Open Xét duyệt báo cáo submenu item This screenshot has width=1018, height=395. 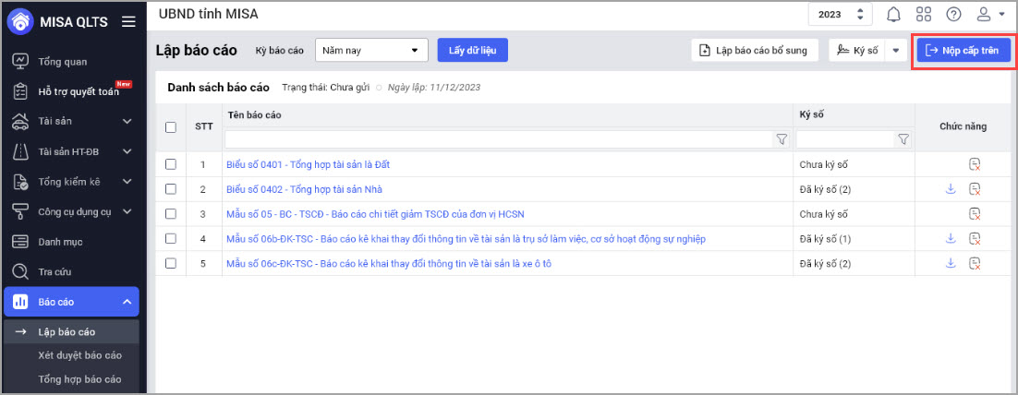(80, 355)
